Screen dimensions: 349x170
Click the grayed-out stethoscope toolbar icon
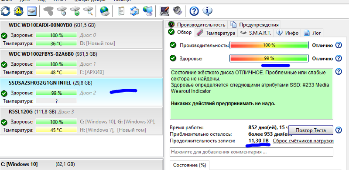pyautogui.click(x=48, y=11)
